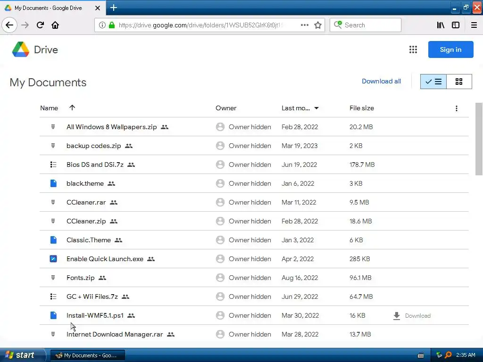
Task: Click shared icon next to CCleaner.rar
Action: 114,203
